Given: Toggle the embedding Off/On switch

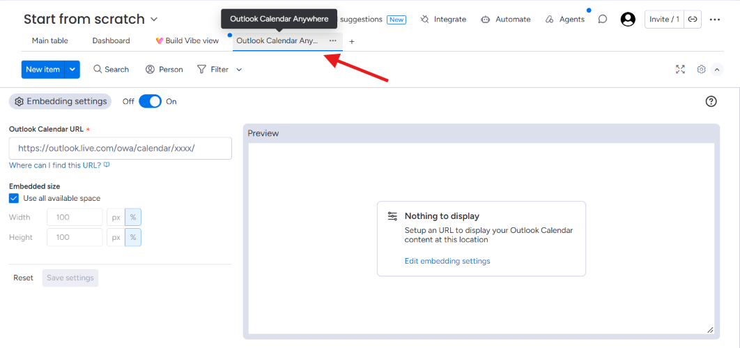Looking at the screenshot, I should pos(150,101).
